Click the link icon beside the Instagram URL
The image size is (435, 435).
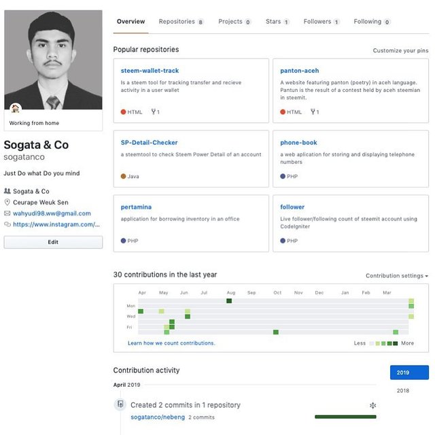pyautogui.click(x=7, y=224)
